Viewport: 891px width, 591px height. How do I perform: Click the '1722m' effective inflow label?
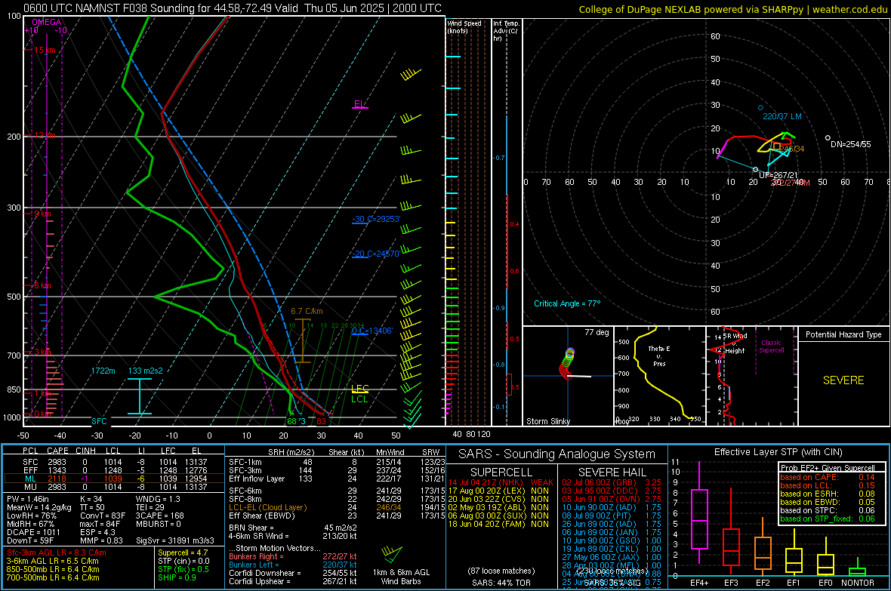click(103, 371)
